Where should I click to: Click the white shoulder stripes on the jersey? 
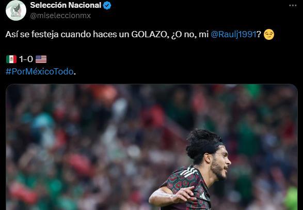tap(189, 172)
